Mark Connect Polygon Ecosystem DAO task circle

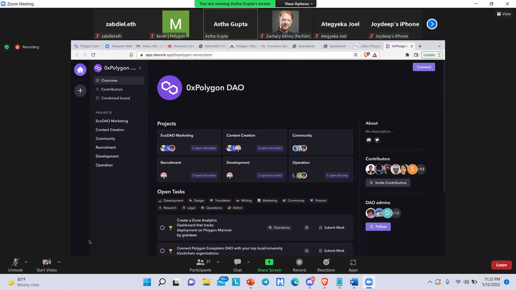click(x=162, y=250)
